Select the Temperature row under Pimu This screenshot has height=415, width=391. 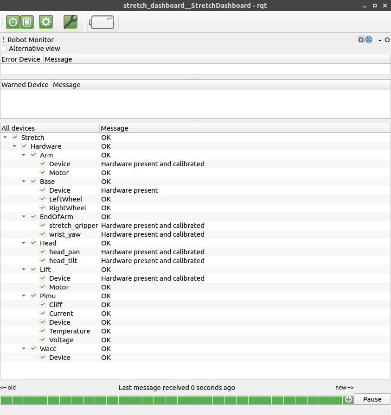(x=195, y=331)
